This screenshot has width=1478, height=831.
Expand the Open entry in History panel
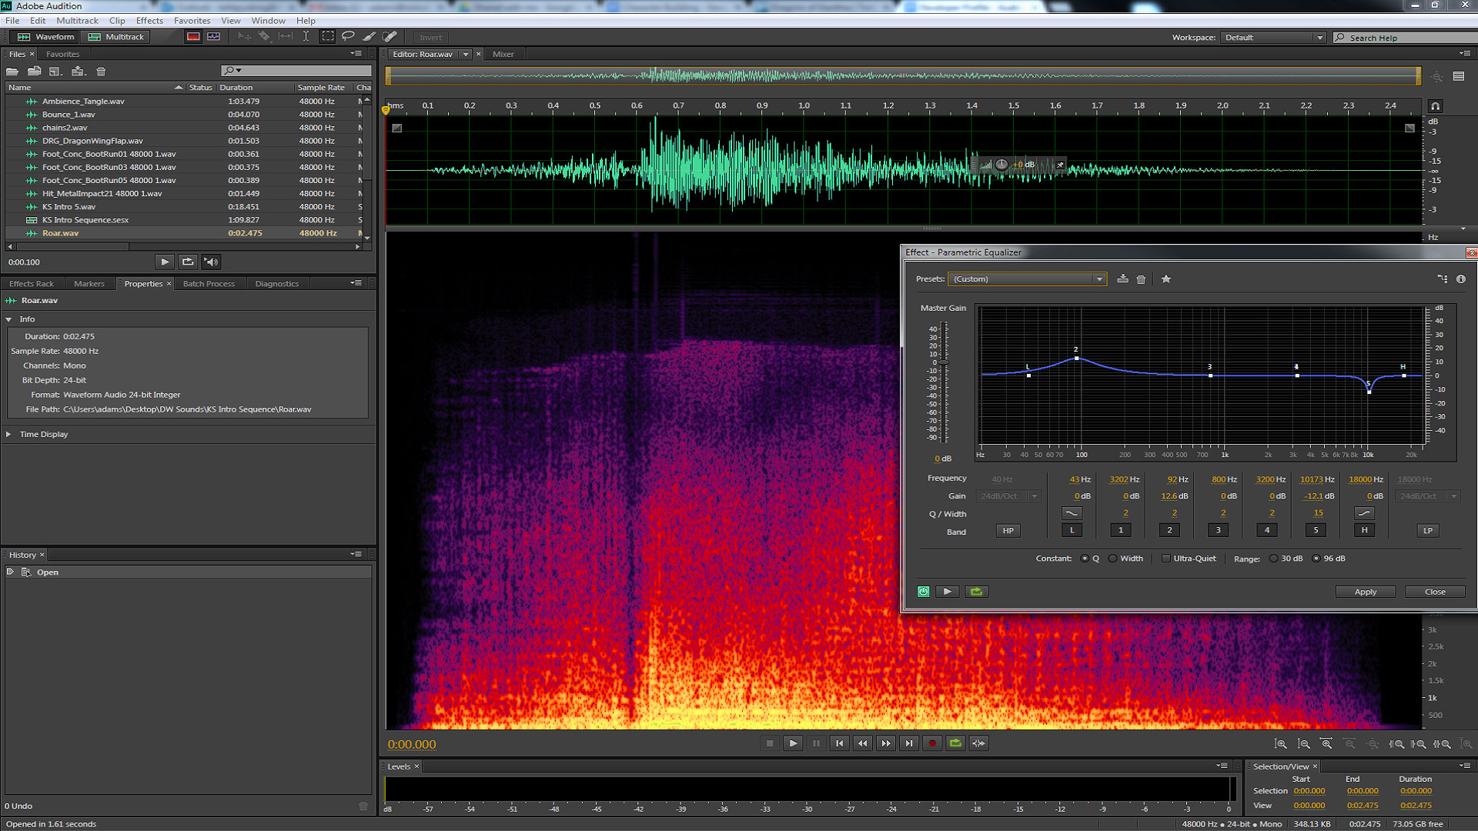[x=10, y=572]
